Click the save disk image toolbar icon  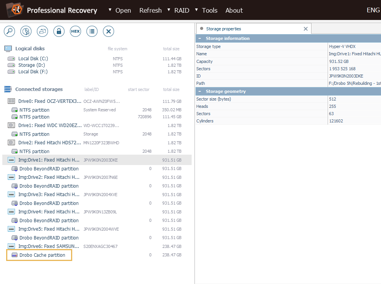coord(43,31)
